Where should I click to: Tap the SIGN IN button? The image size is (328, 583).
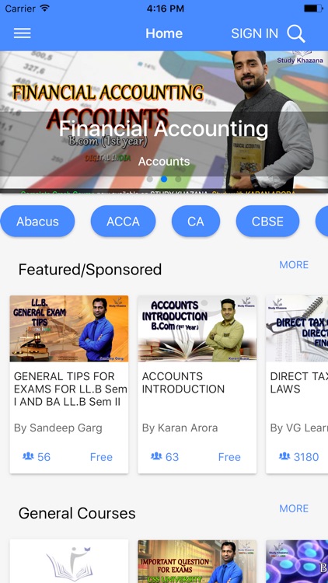254,33
